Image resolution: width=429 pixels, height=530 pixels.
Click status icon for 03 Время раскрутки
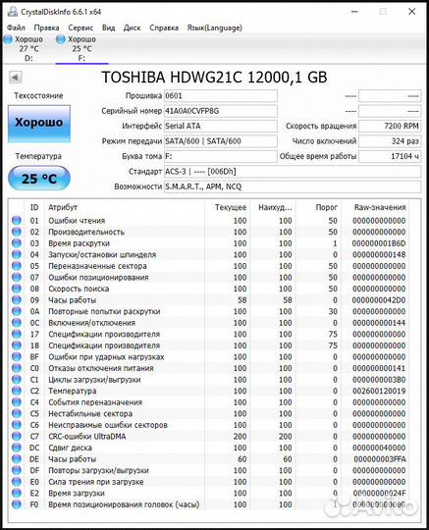pos(17,243)
